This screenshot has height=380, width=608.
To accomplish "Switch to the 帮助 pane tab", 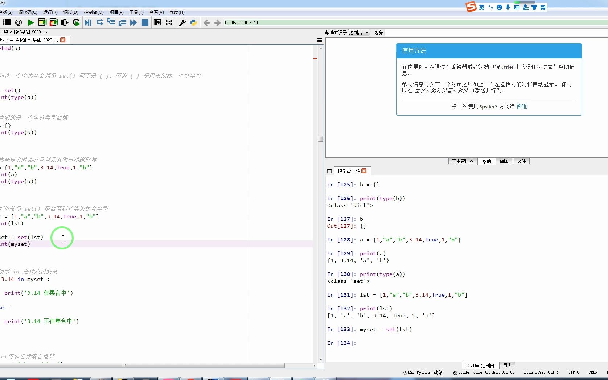I will coord(486,161).
